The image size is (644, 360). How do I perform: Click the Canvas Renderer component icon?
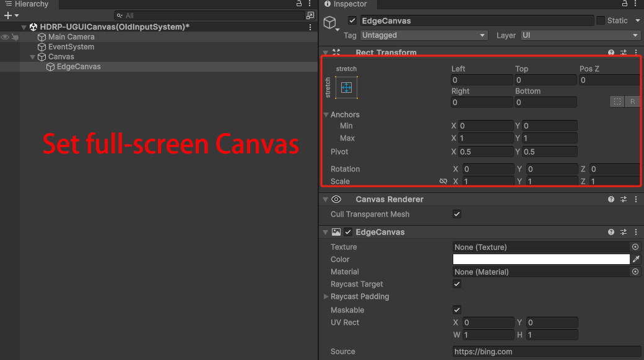(x=336, y=199)
